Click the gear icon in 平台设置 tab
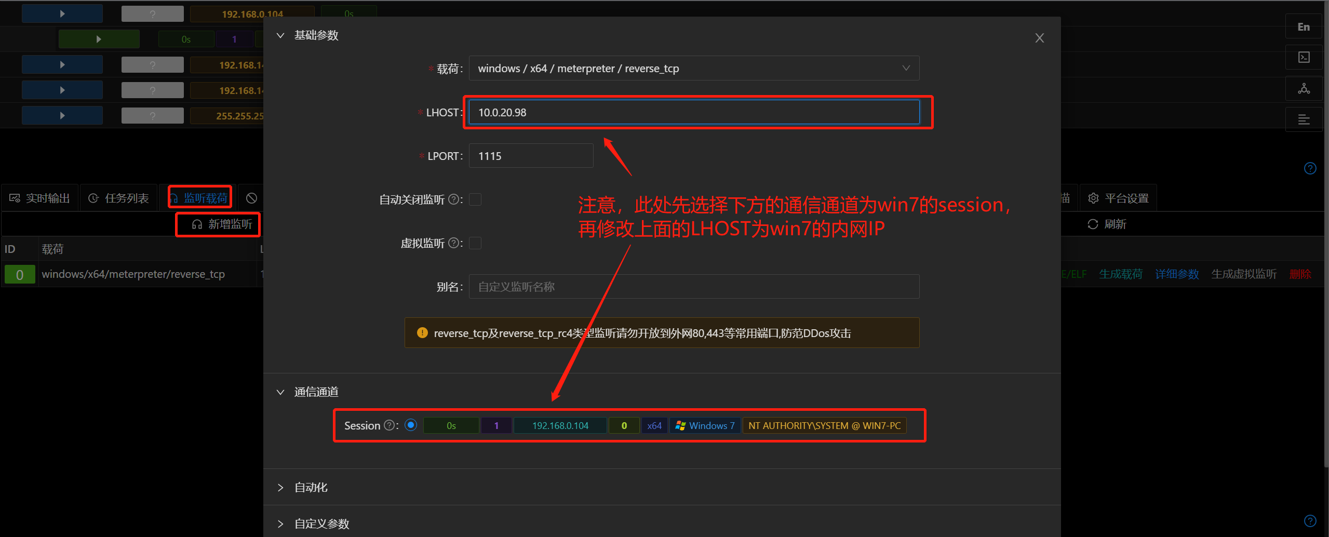1329x537 pixels. point(1093,198)
